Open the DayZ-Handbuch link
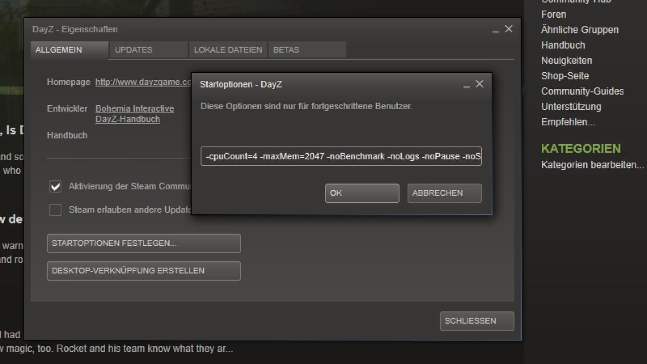The width and height of the screenshot is (647, 364). point(127,119)
